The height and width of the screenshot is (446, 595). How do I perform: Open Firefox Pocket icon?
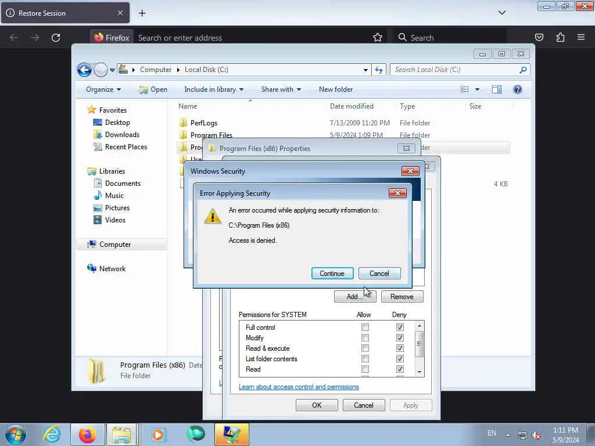[x=539, y=38]
